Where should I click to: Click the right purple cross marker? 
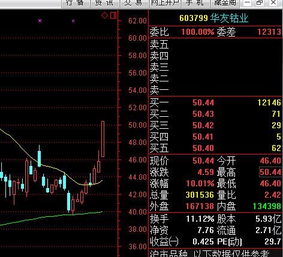73,21
